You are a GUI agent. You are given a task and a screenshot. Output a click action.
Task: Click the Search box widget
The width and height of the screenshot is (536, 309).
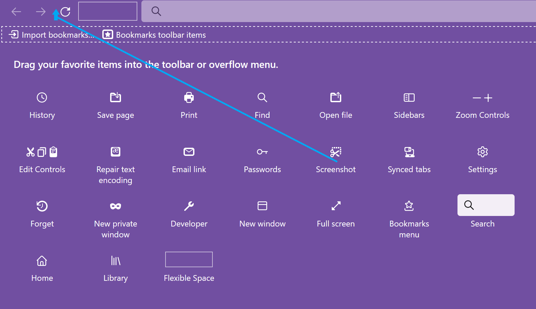tap(486, 205)
